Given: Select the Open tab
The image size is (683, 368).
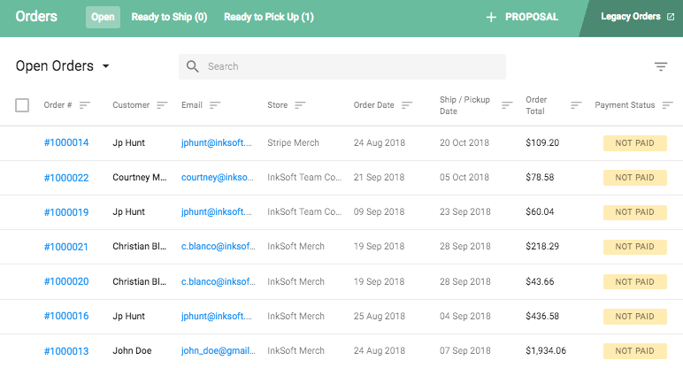Looking at the screenshot, I should tap(103, 17).
